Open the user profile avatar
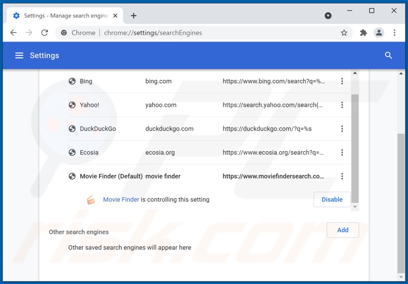The height and width of the screenshot is (284, 408). pyautogui.click(x=379, y=33)
